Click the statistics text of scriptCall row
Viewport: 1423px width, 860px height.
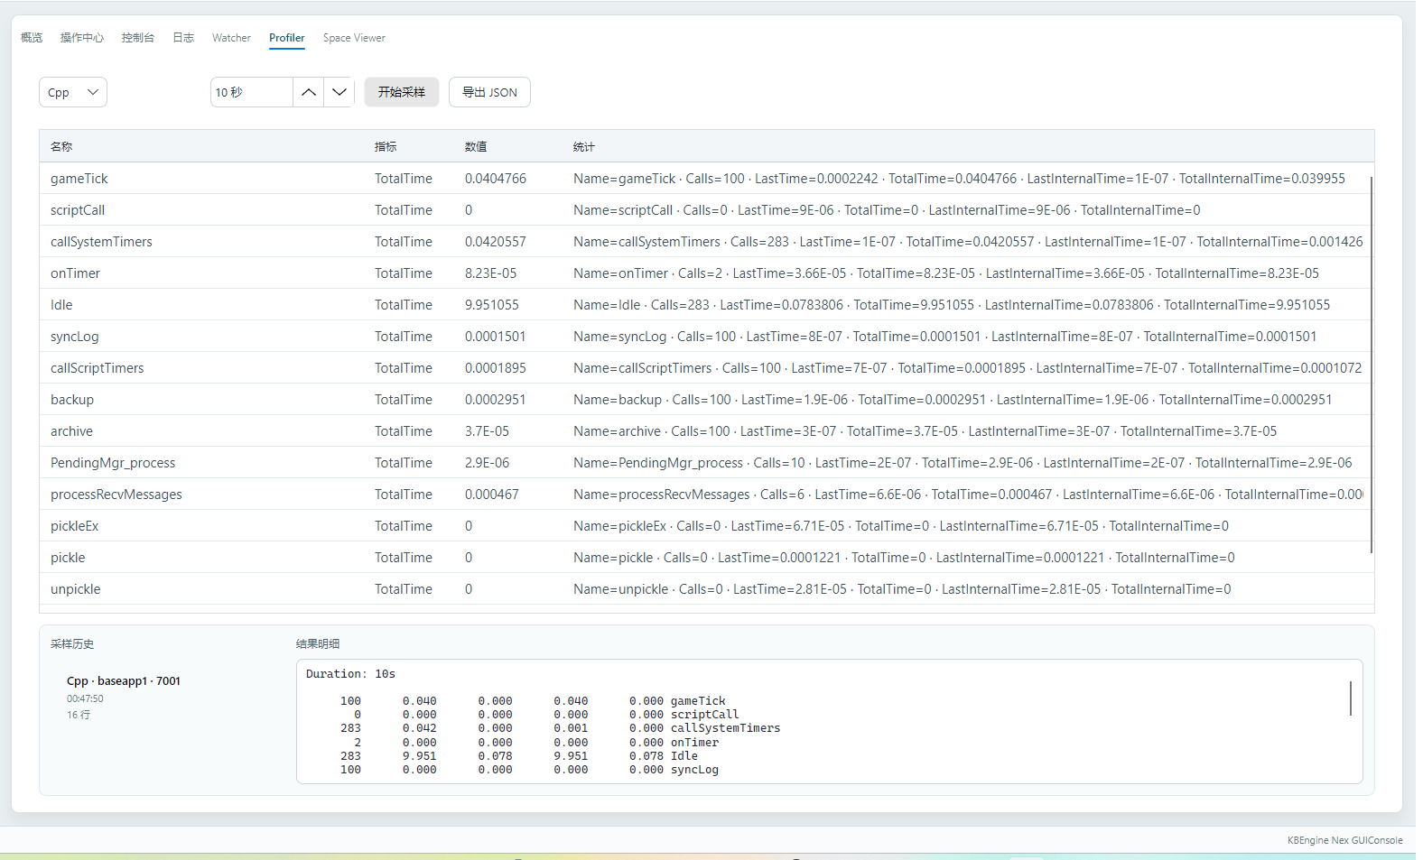coord(887,210)
